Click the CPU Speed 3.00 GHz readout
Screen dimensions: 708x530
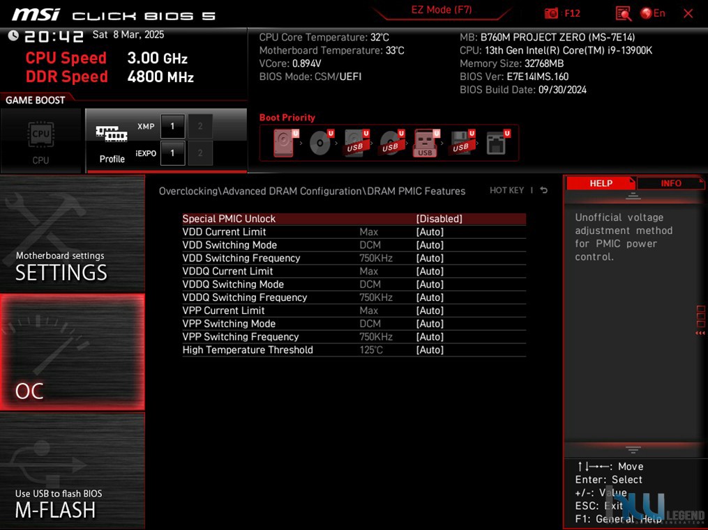point(107,58)
